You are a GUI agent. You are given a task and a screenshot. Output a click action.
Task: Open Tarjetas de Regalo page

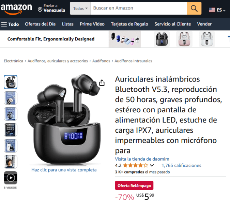pos(129,24)
